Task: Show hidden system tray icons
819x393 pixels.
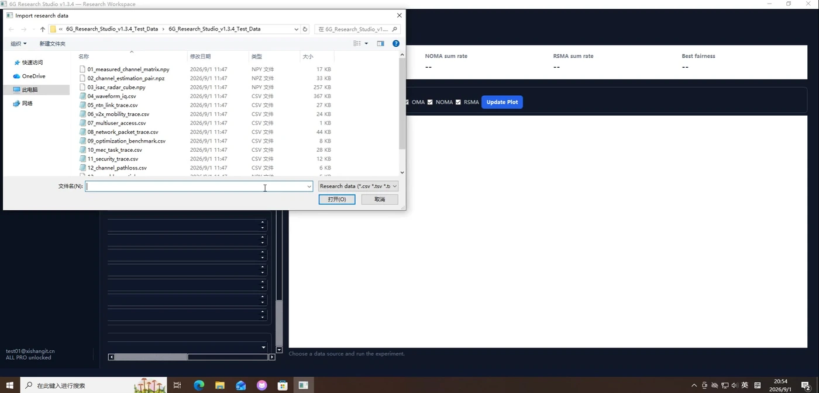Action: [x=694, y=385]
